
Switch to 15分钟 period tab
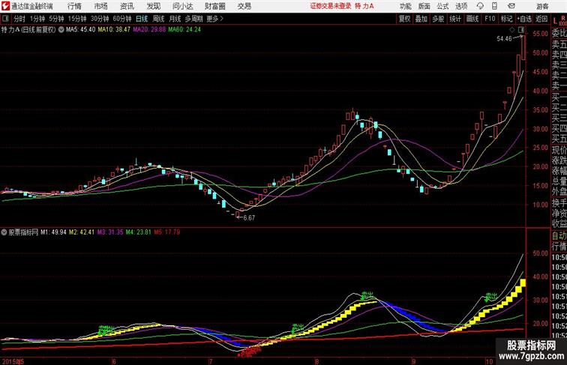coord(77,19)
